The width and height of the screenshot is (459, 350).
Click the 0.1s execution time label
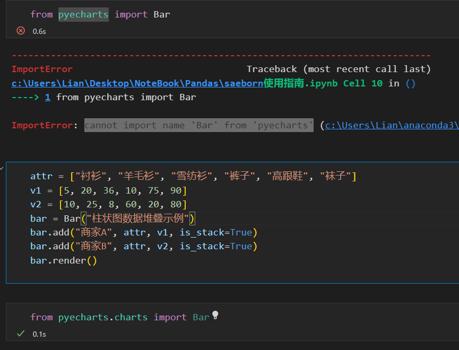(39, 334)
